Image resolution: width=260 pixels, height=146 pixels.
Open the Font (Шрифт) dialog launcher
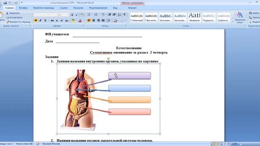[x=83, y=26]
